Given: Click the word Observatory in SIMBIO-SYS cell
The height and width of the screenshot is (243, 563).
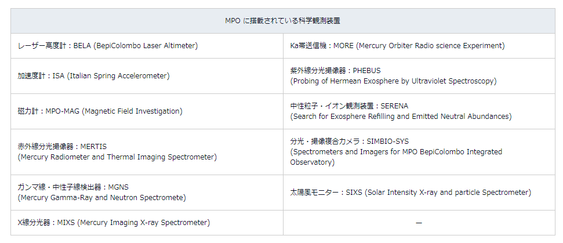Looking at the screenshot, I should pos(312,162).
